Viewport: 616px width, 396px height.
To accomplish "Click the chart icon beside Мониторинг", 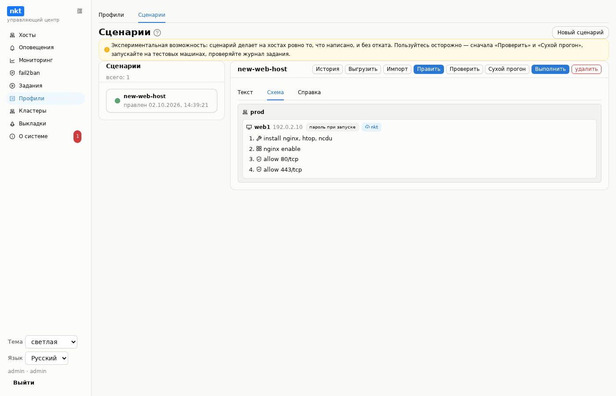I will (x=12, y=60).
